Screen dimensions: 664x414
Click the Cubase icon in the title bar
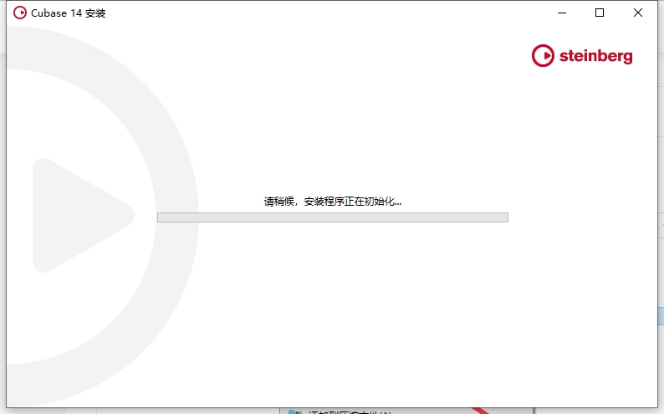click(20, 13)
